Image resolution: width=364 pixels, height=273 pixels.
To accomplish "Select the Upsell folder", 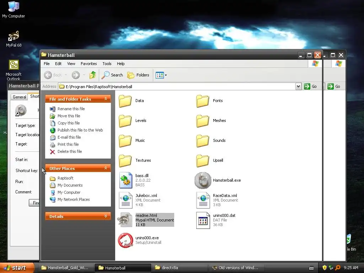I will click(x=209, y=161).
